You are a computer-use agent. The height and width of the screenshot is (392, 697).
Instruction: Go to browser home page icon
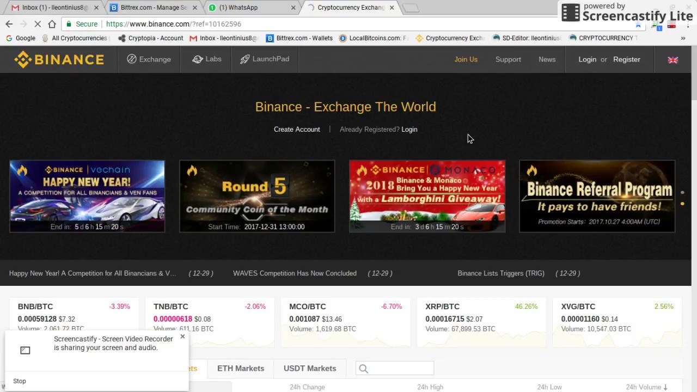(x=52, y=24)
